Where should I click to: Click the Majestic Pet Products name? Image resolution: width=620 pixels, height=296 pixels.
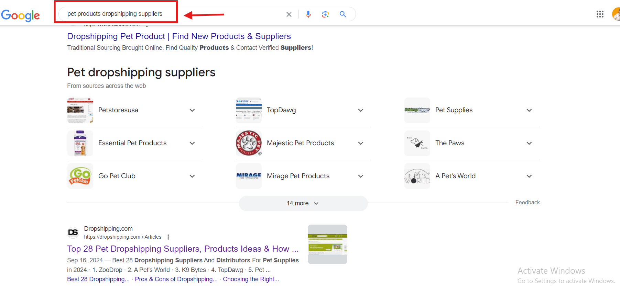301,143
